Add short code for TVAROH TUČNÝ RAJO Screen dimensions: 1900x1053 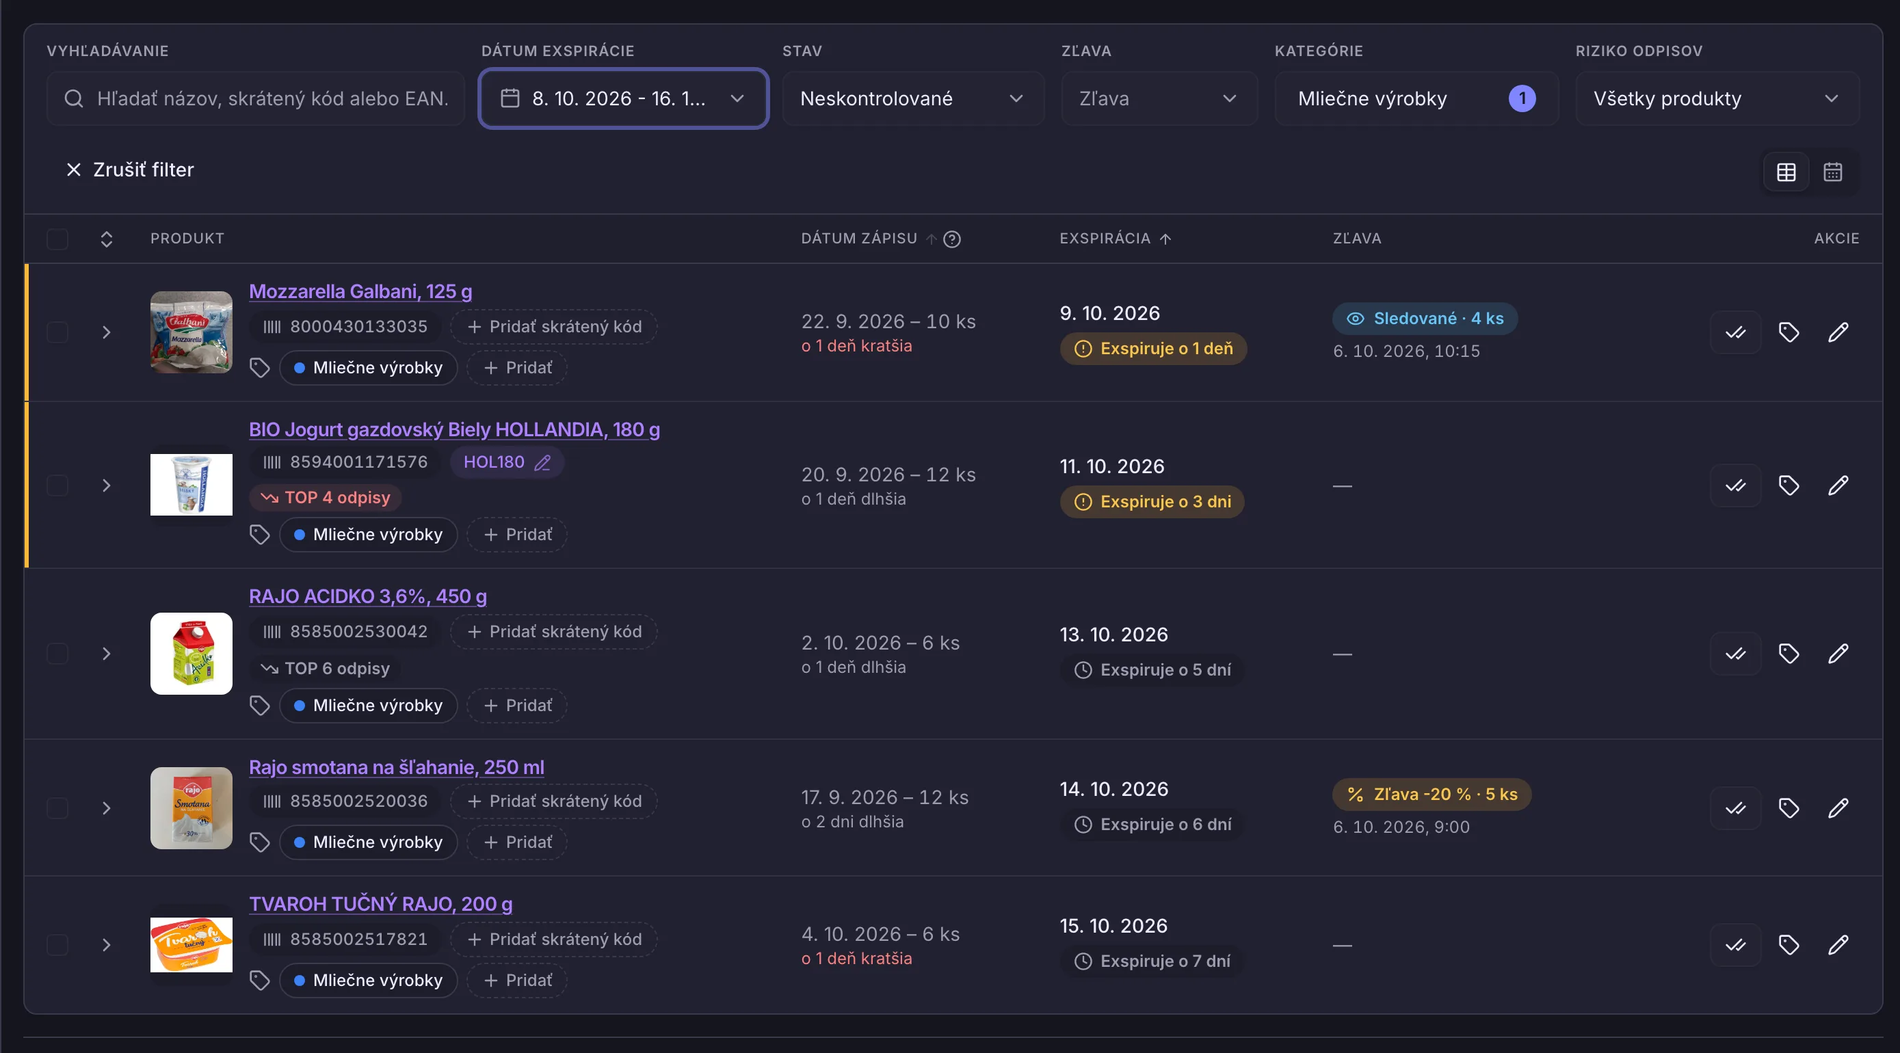pos(554,939)
